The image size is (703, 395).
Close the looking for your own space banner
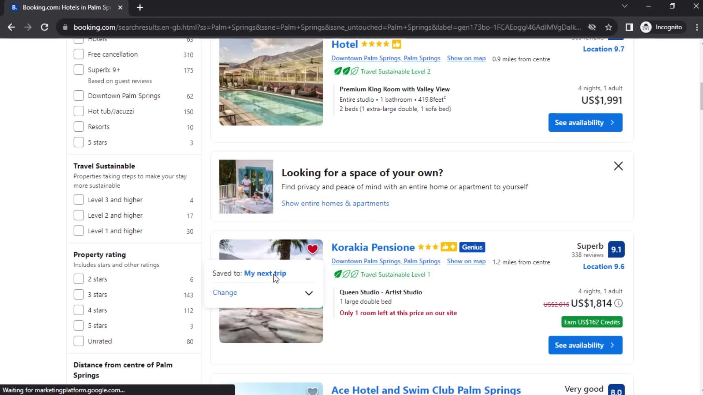[618, 166]
